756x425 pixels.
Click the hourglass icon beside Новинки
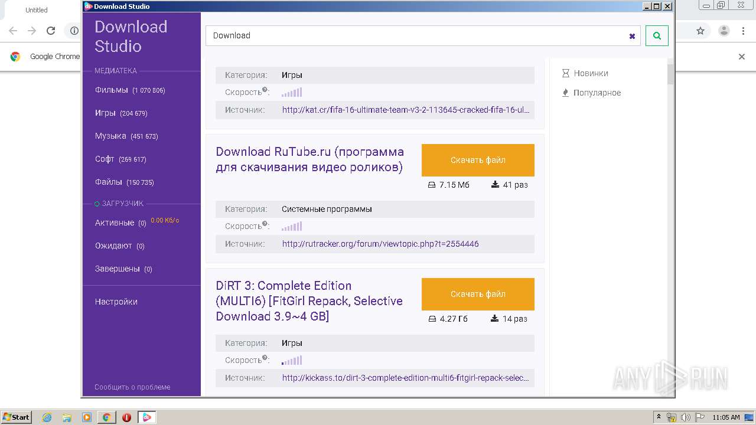(566, 73)
